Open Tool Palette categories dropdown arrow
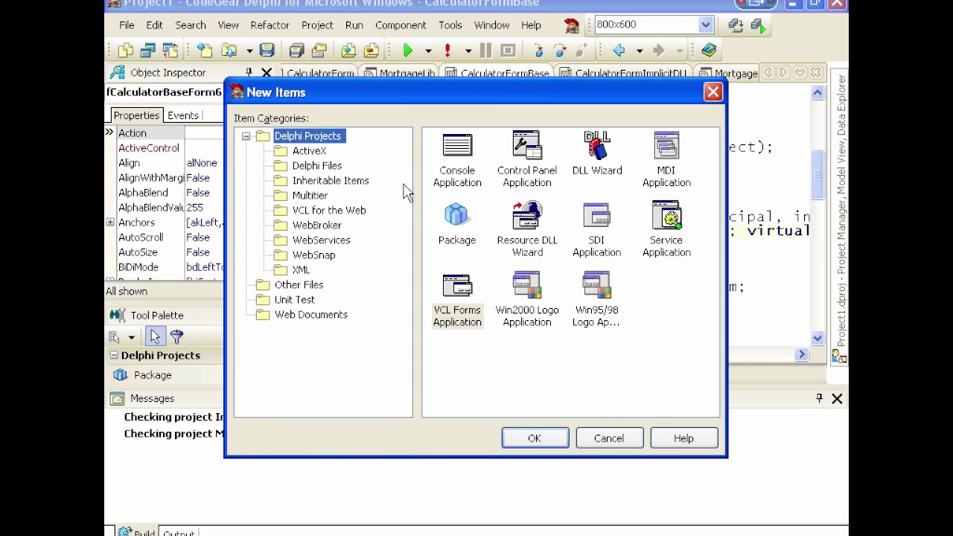953x536 pixels. (131, 337)
